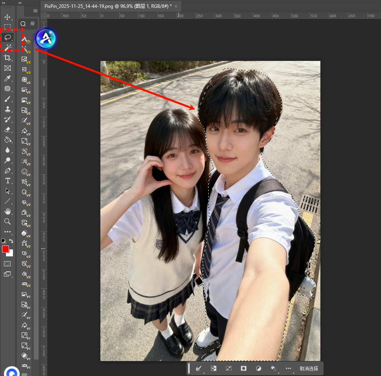The height and width of the screenshot is (376, 381).
Task: Select the Move tool
Action: (7, 17)
